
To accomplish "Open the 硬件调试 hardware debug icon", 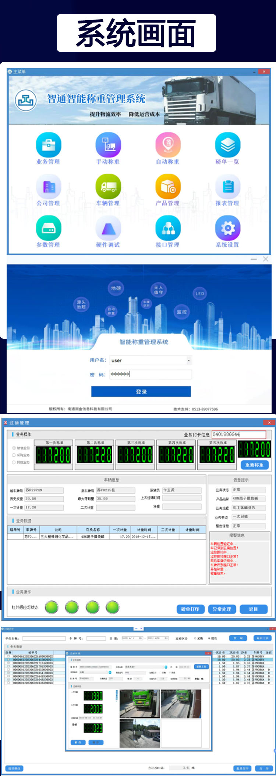I will click(108, 228).
